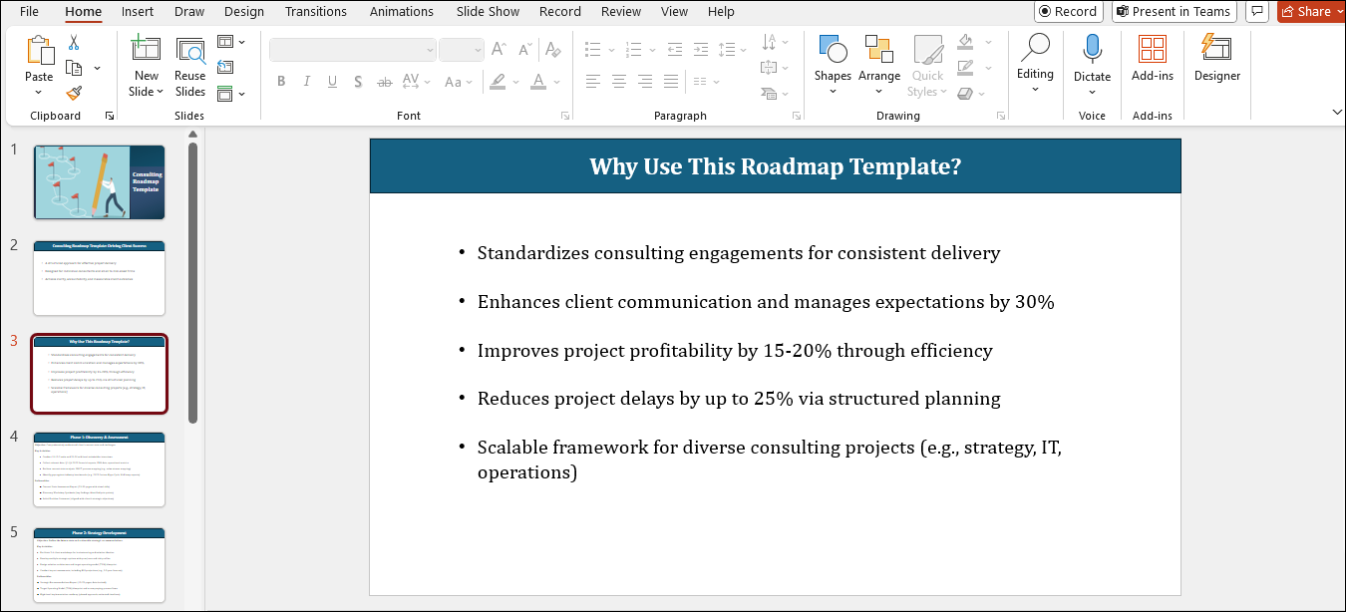
Task: Open slide Layout dropdown
Action: click(231, 42)
